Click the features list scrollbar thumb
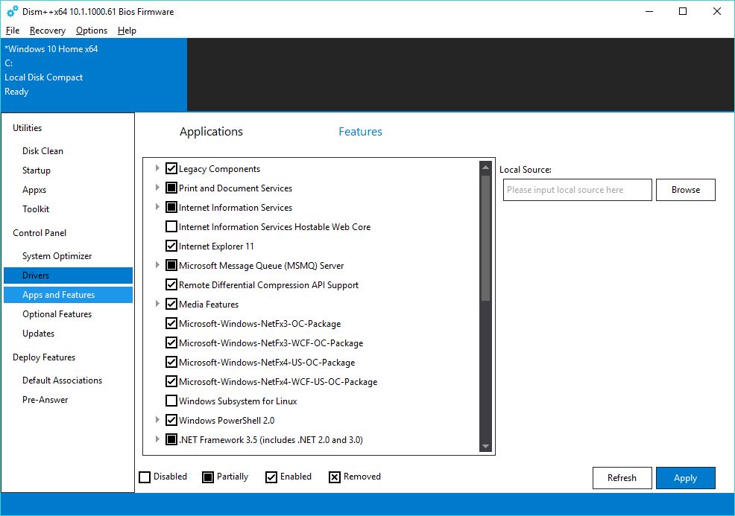The image size is (735, 516). coord(485,238)
